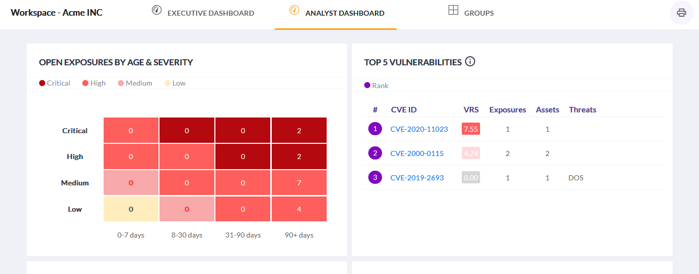
Task: Select the rank 2 purple badge
Action: (375, 153)
